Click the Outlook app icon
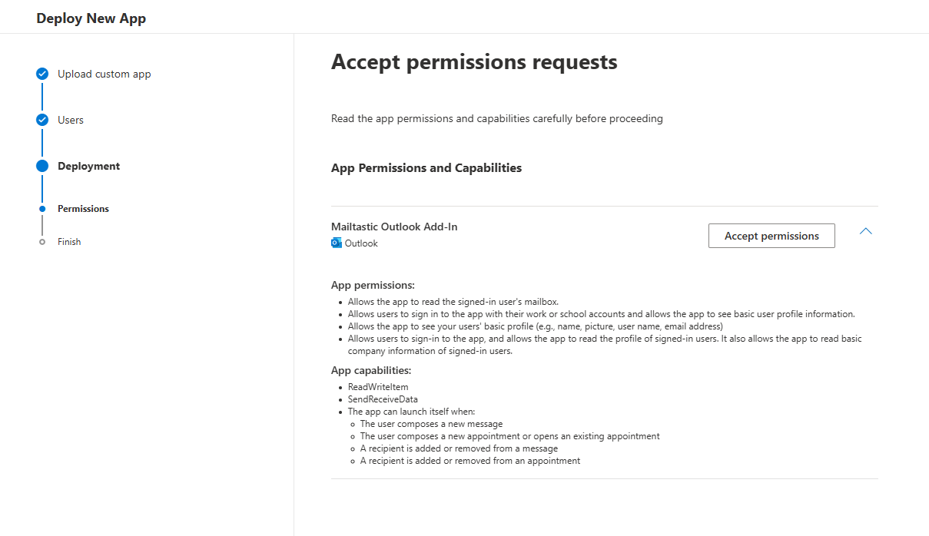Viewport: 929px width, 536px height. coord(337,243)
